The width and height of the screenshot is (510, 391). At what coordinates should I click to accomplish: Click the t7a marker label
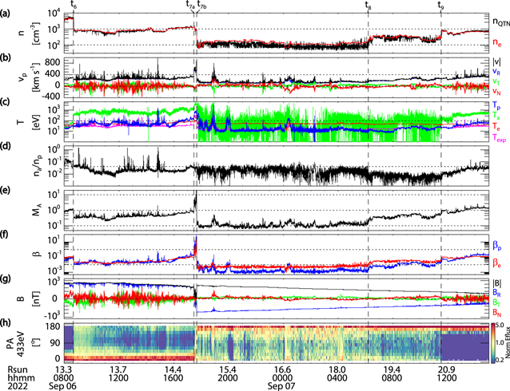click(x=191, y=5)
